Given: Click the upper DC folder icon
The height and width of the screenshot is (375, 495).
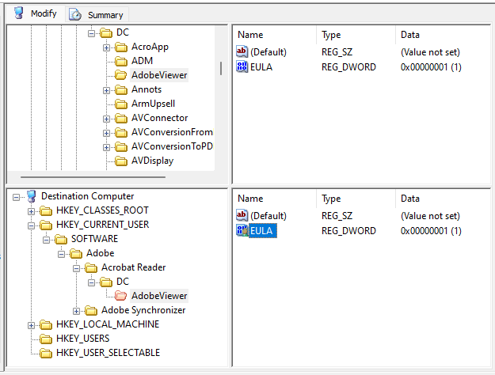Looking at the screenshot, I should (x=106, y=32).
